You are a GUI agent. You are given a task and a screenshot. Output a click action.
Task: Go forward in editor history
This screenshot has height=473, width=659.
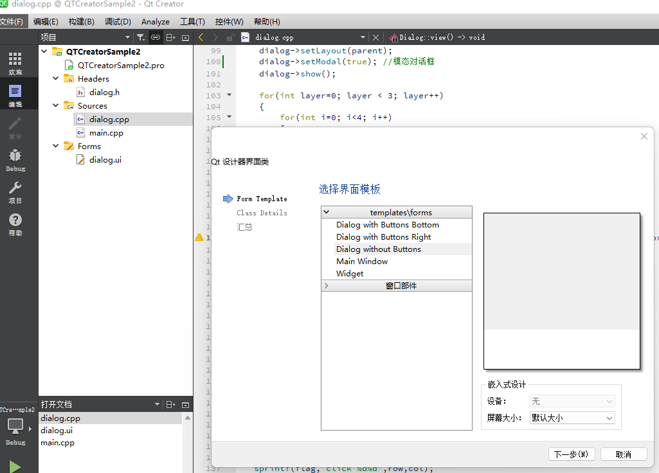coord(215,37)
